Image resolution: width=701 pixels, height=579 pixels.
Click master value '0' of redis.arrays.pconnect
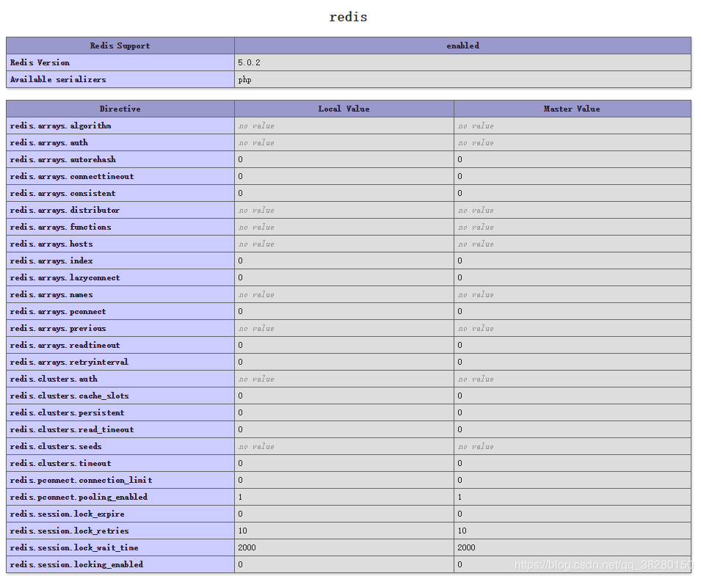pyautogui.click(x=460, y=312)
